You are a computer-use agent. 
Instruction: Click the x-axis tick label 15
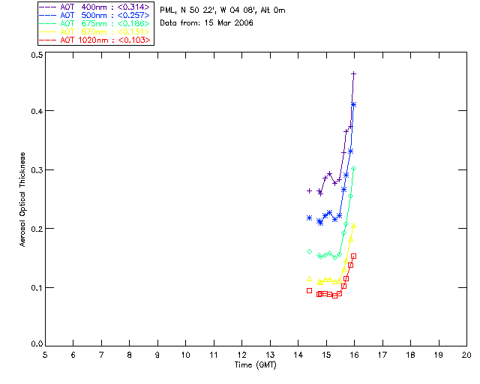pyautogui.click(x=326, y=355)
